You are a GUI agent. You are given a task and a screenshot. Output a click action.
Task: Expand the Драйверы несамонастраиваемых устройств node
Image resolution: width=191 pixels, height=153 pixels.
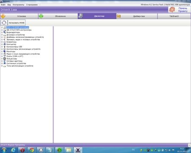pos(2,37)
